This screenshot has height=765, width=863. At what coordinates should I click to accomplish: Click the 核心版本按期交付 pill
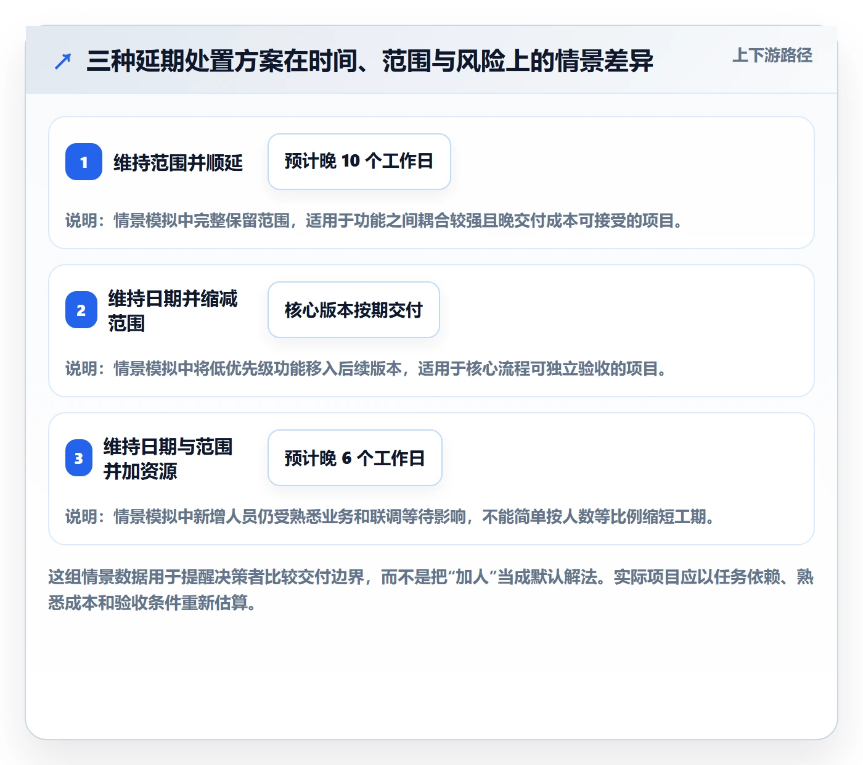(354, 310)
